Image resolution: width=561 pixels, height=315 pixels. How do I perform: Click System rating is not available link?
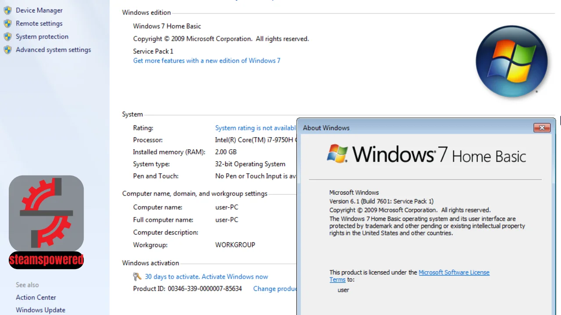click(x=256, y=128)
